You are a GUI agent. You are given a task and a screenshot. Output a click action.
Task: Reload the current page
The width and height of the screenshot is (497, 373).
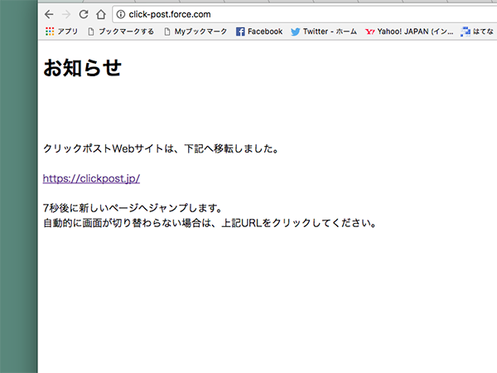(84, 14)
